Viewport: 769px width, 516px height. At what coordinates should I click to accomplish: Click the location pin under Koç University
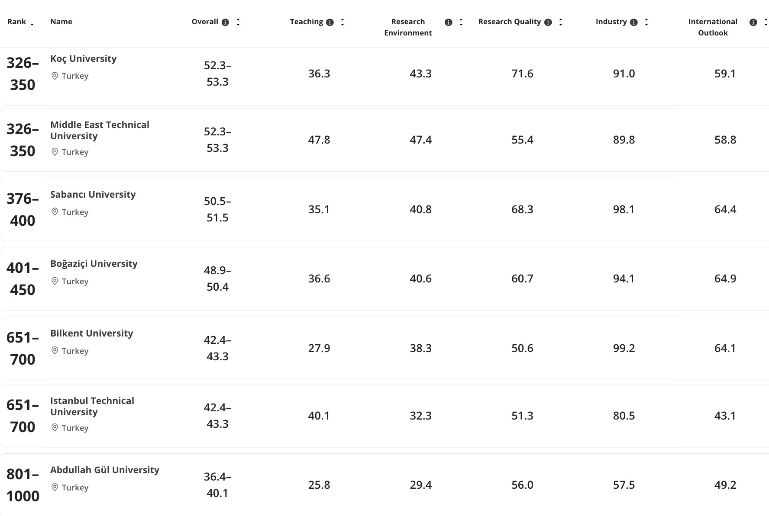tap(55, 76)
